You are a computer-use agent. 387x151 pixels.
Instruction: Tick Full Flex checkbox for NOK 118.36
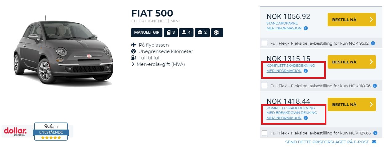click(264, 86)
